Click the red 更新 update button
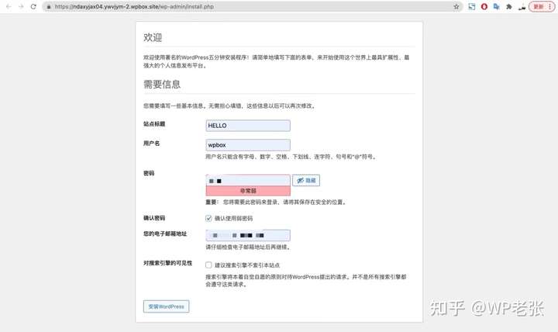558x332 pixels. point(541,6)
